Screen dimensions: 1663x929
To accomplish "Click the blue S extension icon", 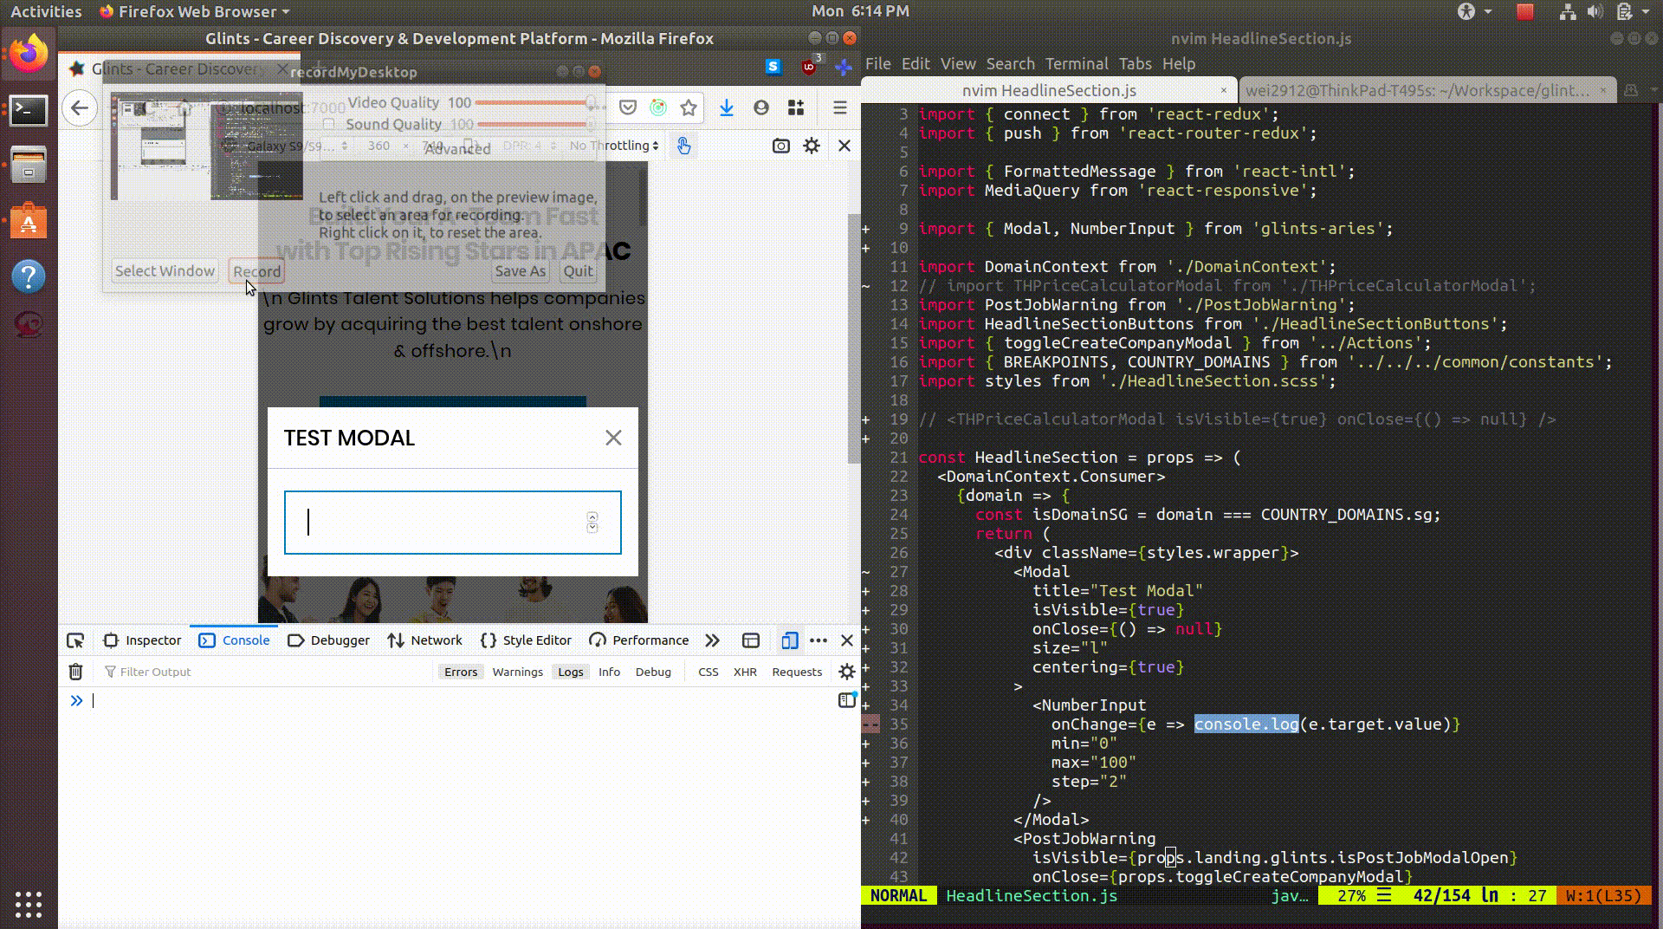I will 773,67.
